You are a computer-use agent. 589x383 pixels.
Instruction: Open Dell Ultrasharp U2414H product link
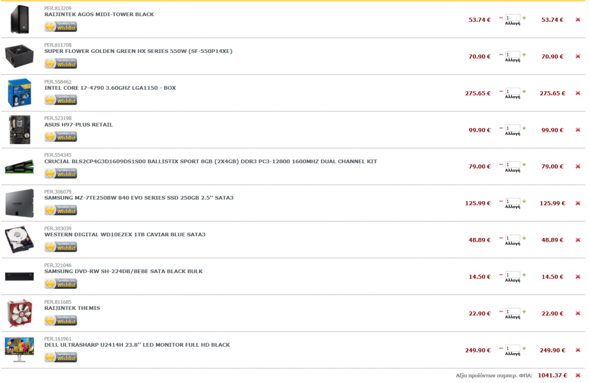137,345
